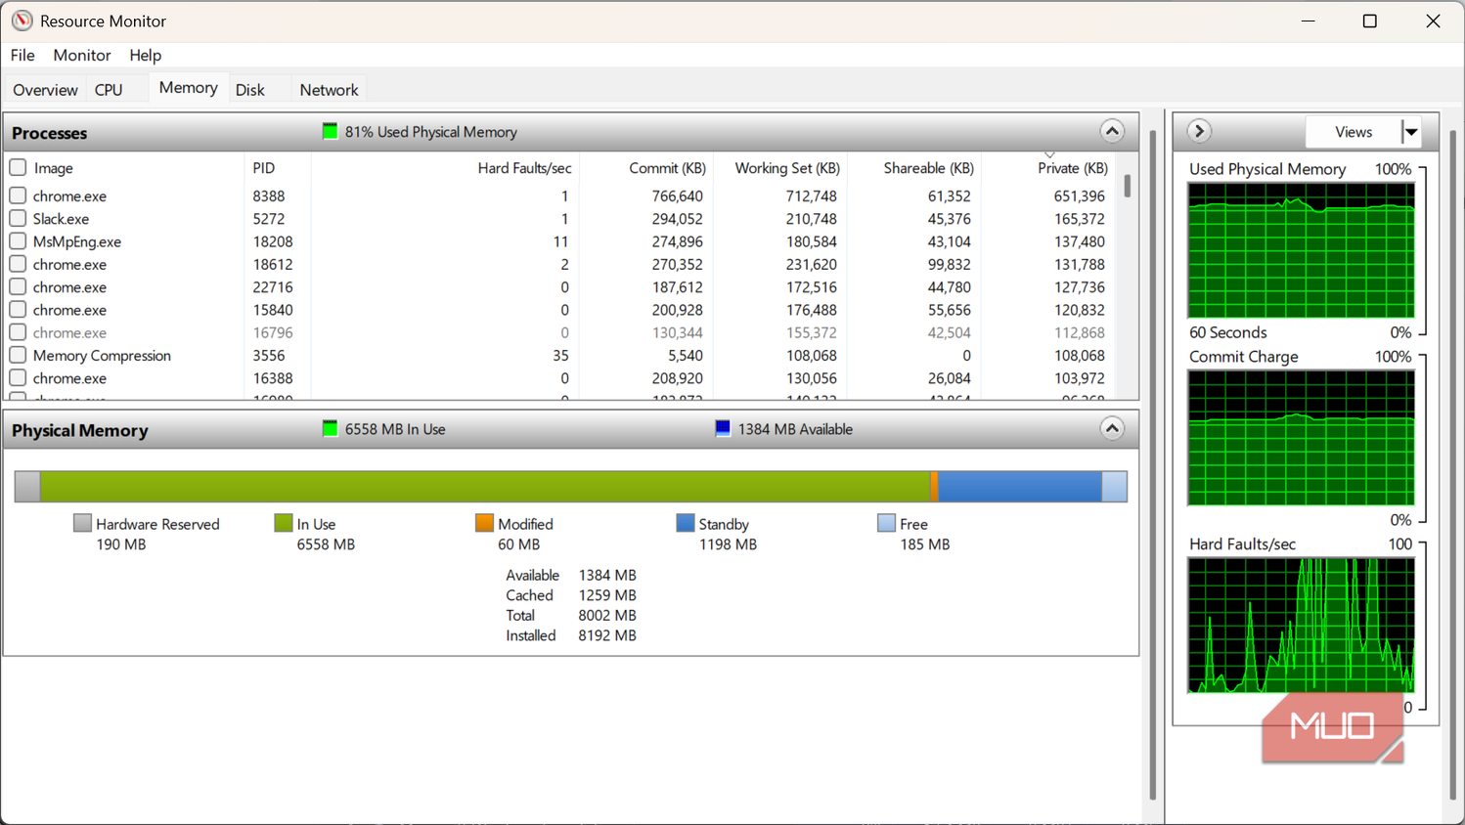Open the File menu
Screen dimensions: 1465x825
(x=22, y=55)
